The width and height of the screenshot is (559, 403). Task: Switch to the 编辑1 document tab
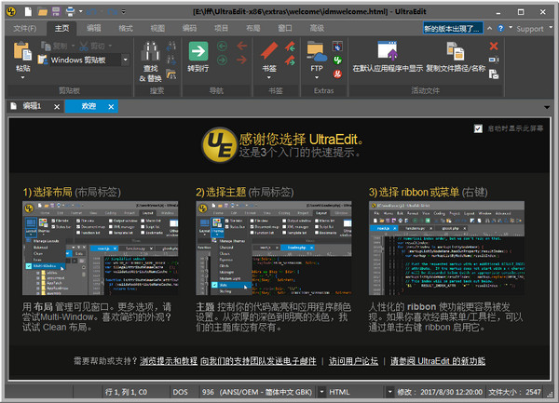(x=32, y=106)
